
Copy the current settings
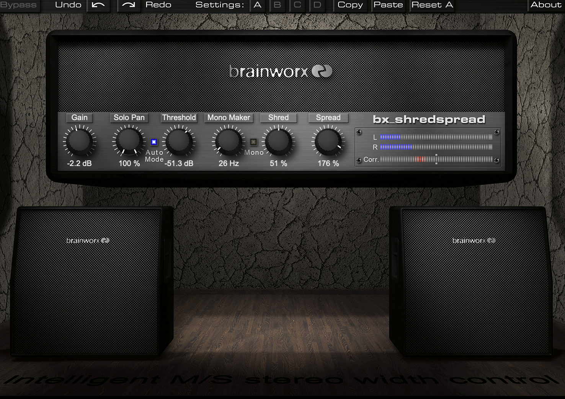coord(350,5)
